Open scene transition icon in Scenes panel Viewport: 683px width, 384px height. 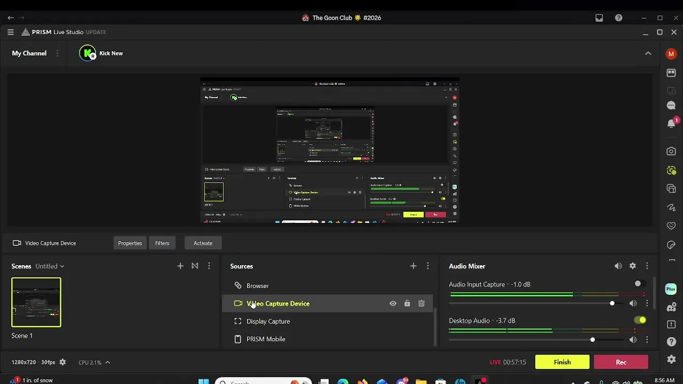pyautogui.click(x=195, y=266)
